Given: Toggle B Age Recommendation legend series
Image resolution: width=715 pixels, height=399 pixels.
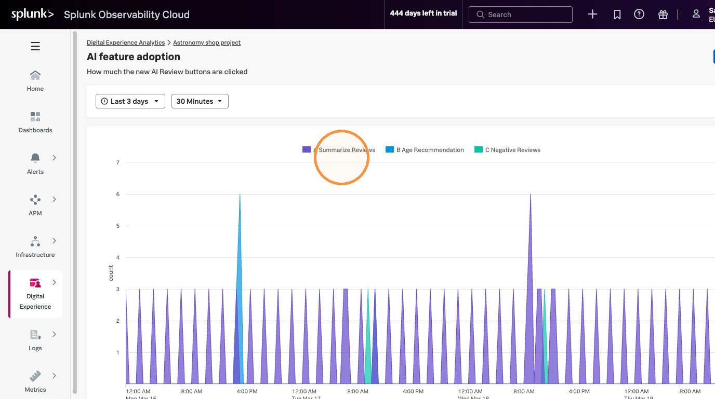Looking at the screenshot, I should (x=425, y=150).
